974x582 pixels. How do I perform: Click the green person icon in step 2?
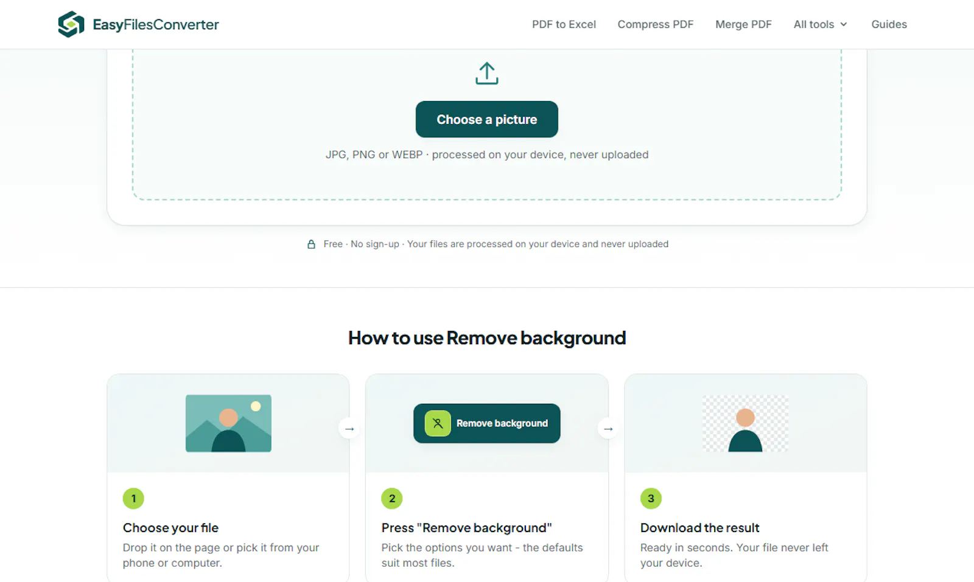[x=438, y=423]
